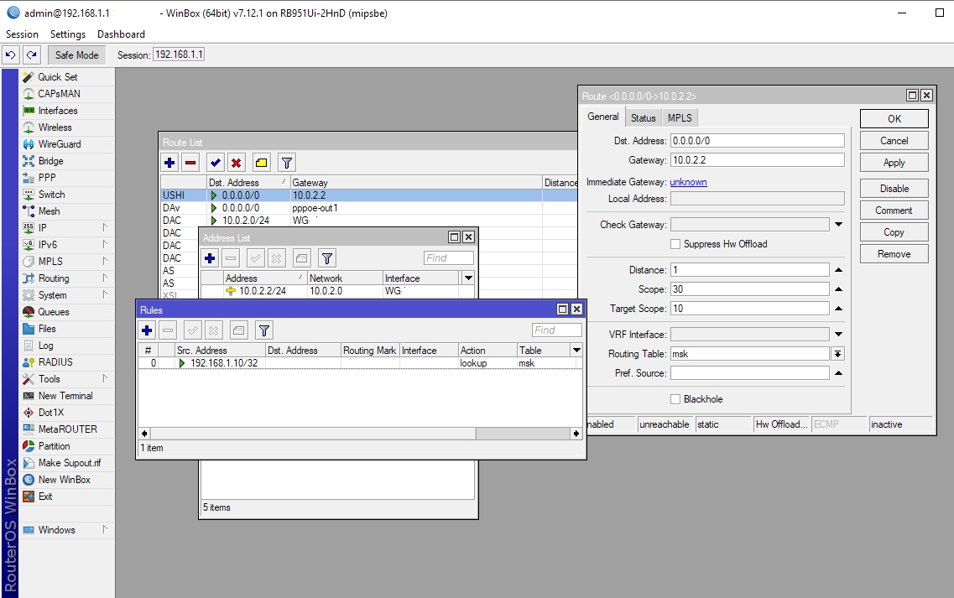Open Log in sidebar

45,346
